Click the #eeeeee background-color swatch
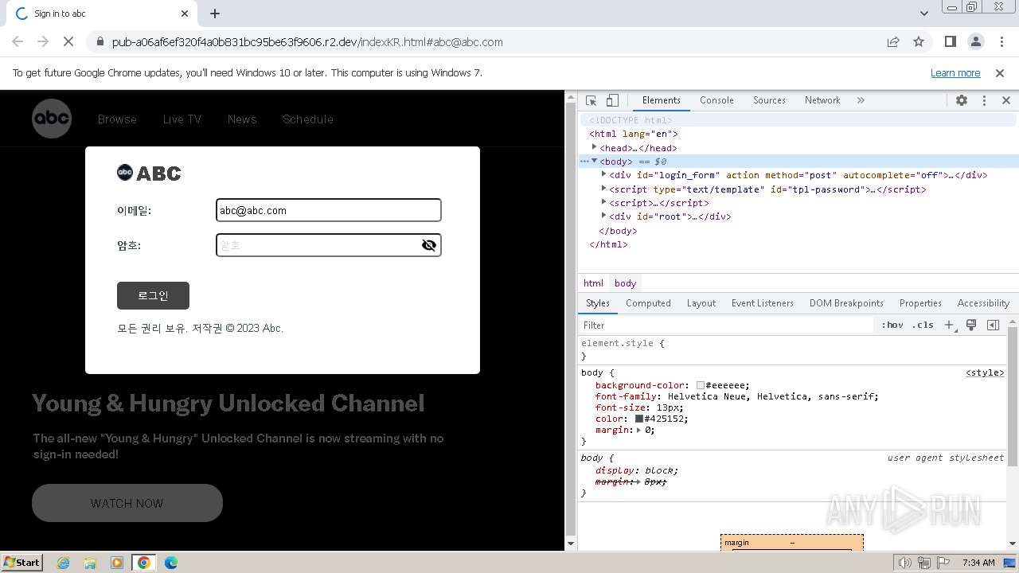Image resolution: width=1019 pixels, height=573 pixels. tap(701, 385)
